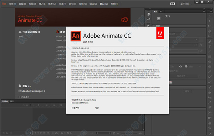The image size is (214, 136).
Task: Click the 鸣谢 link
Action: (97, 108)
